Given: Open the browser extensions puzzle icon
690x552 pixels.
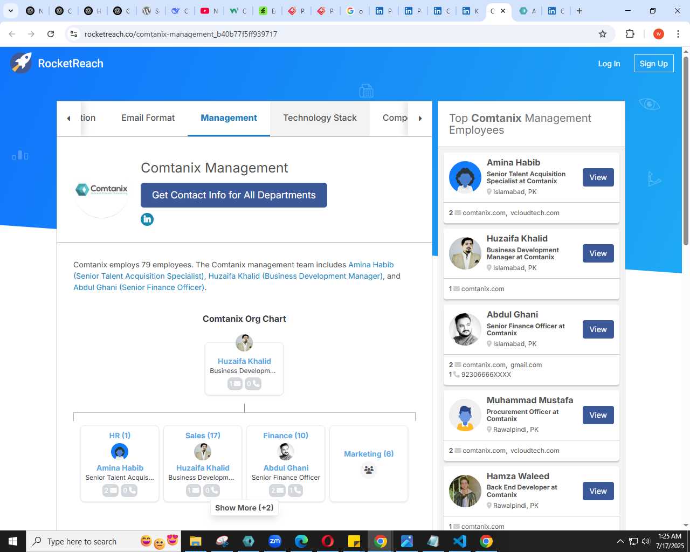Looking at the screenshot, I should 630,34.
